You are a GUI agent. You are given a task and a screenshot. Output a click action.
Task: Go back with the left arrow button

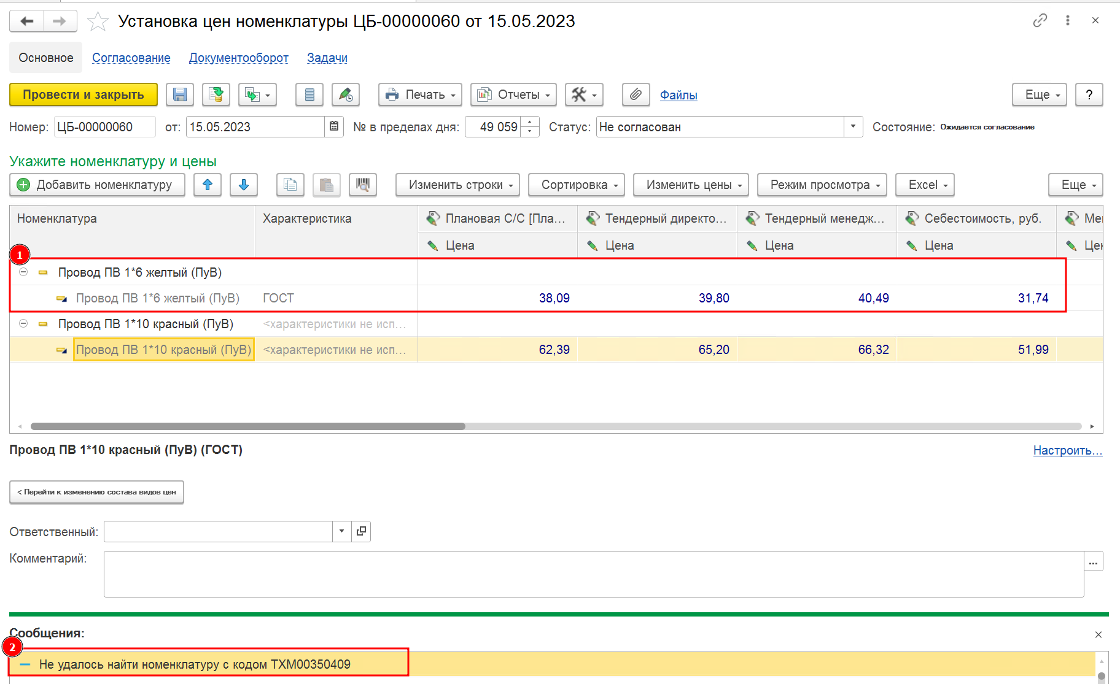[x=26, y=21]
